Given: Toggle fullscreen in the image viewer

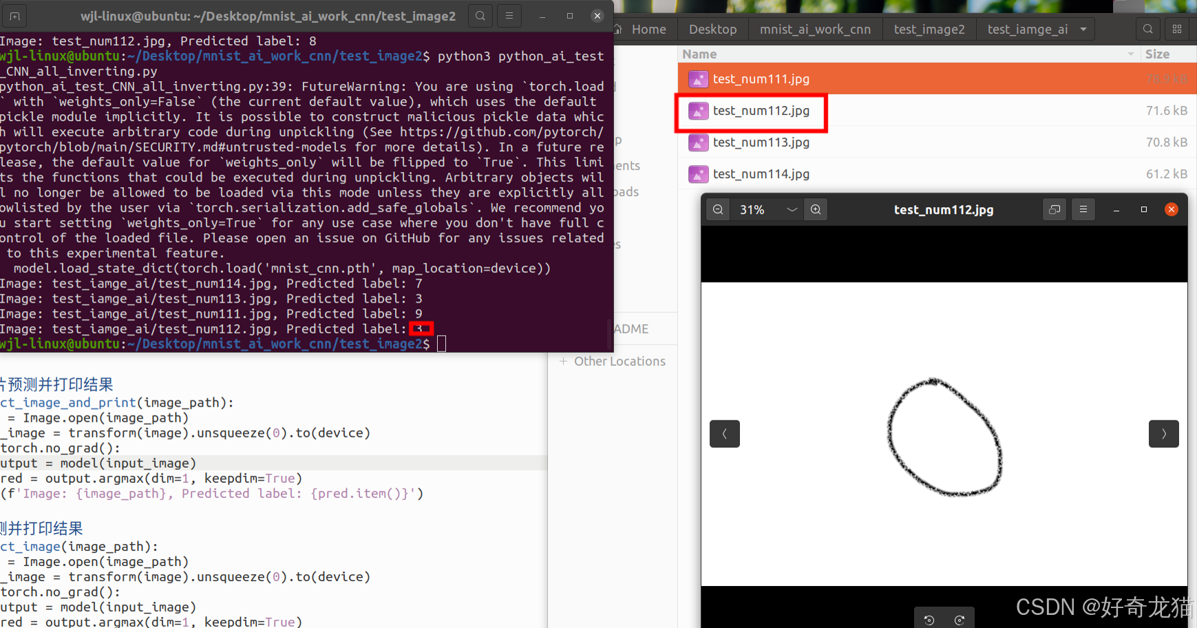Looking at the screenshot, I should coord(1054,210).
